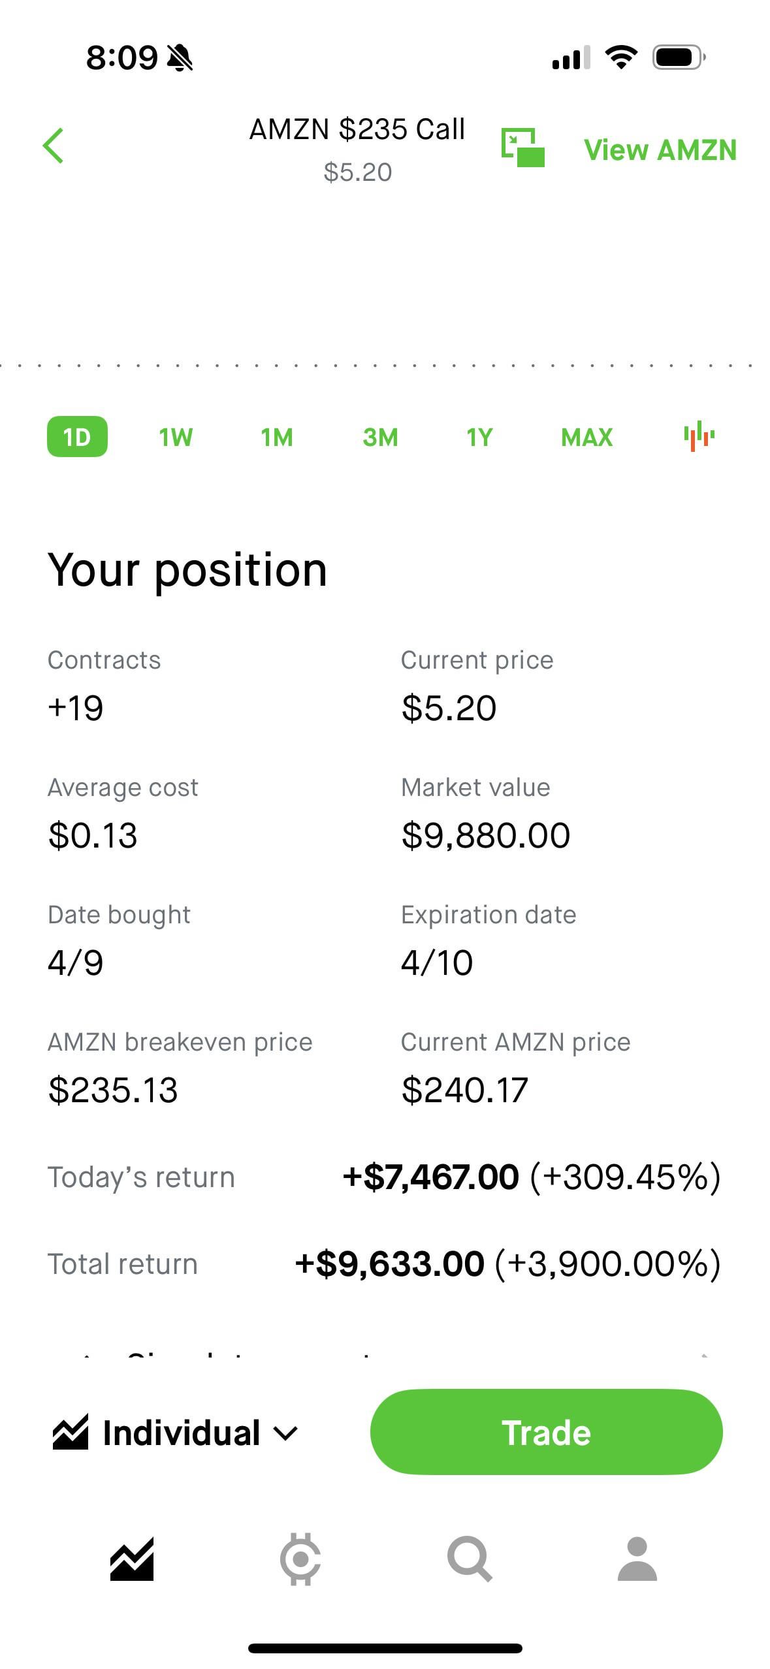
Task: Expand the Individual account dropdown
Action: pyautogui.click(x=285, y=1433)
